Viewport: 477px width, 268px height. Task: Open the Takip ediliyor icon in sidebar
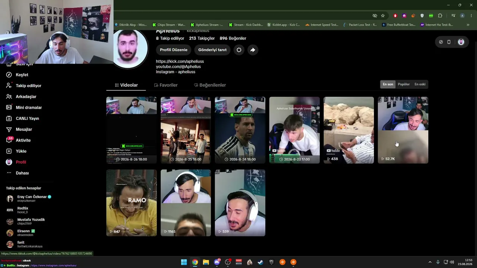(x=9, y=86)
